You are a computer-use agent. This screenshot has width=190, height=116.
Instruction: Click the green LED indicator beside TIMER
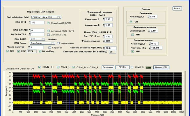(x=149, y=67)
